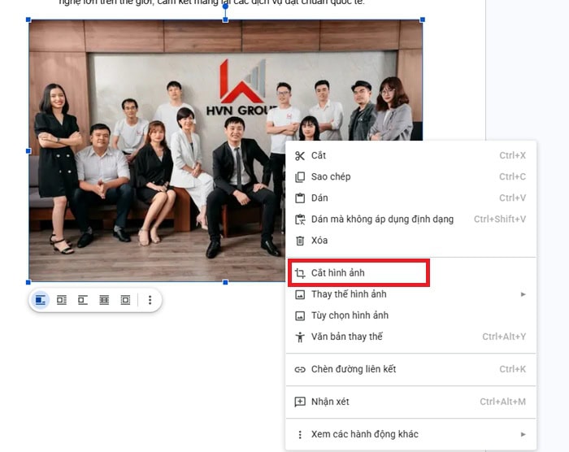The height and width of the screenshot is (452, 569).
Task: Choose Sao chép from the context menu
Action: point(410,176)
